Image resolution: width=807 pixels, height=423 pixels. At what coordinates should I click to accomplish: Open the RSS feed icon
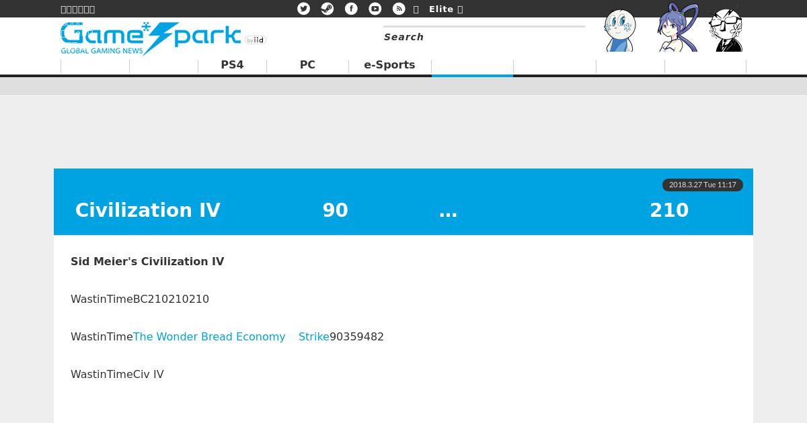coord(399,9)
